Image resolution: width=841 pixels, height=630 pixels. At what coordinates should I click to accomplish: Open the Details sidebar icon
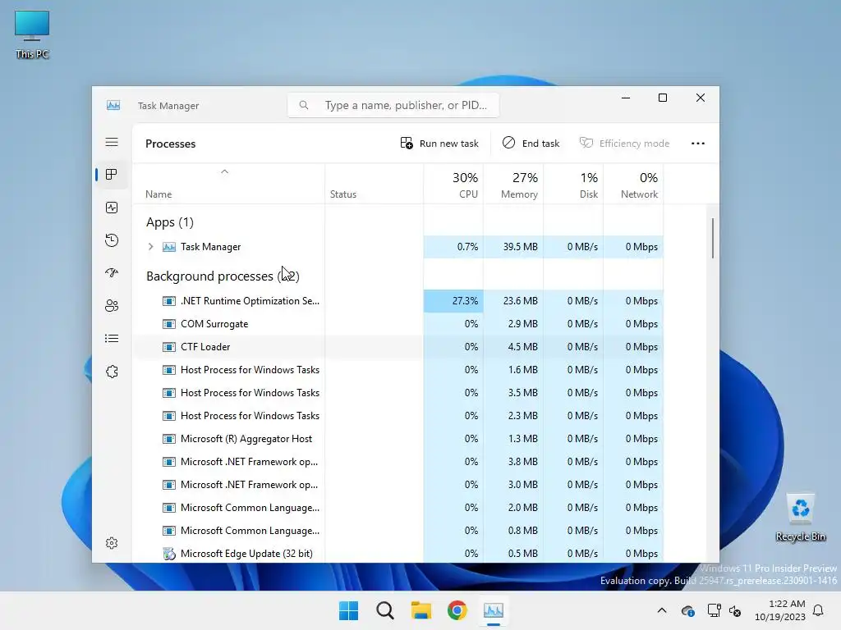point(112,339)
